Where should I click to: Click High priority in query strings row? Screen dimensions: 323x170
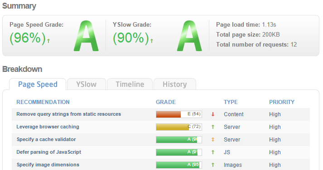pyautogui.click(x=275, y=114)
